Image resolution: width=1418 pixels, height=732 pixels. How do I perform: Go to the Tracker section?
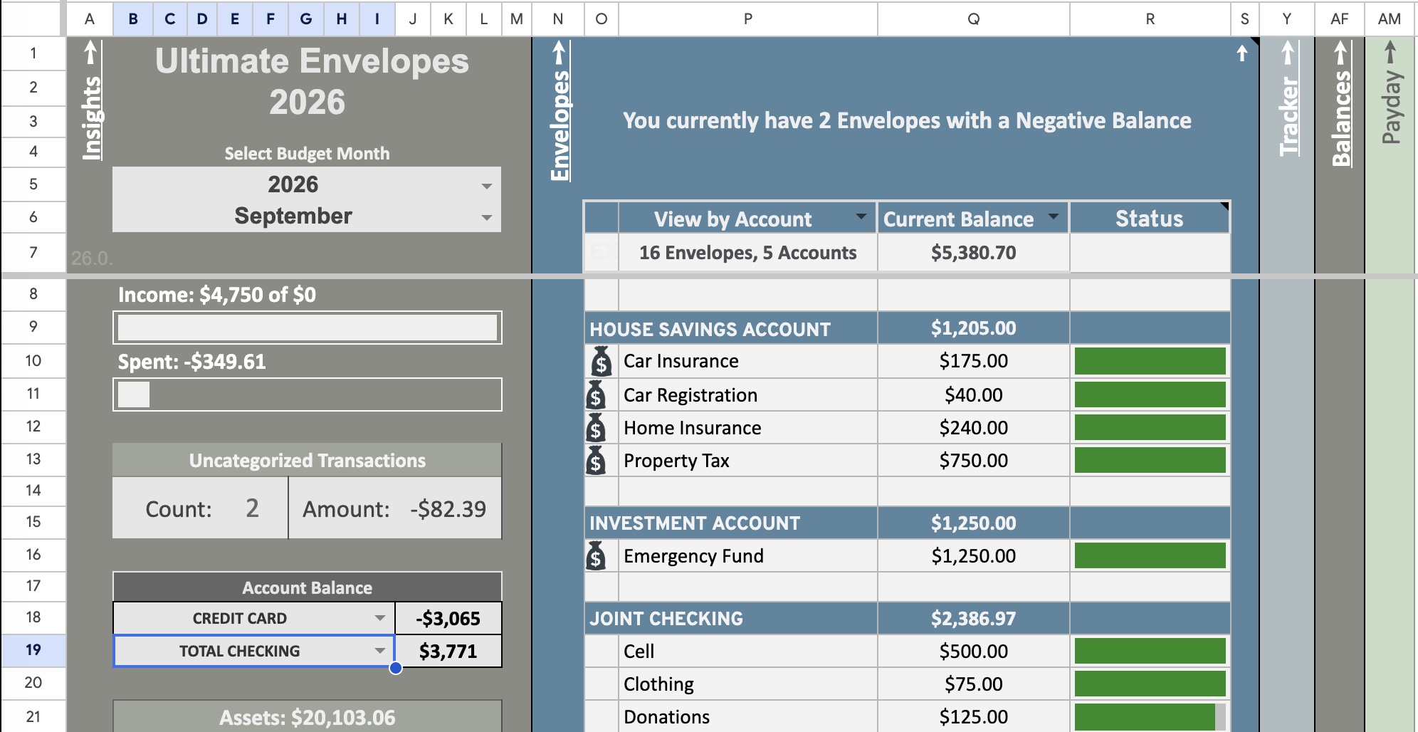(x=1288, y=117)
